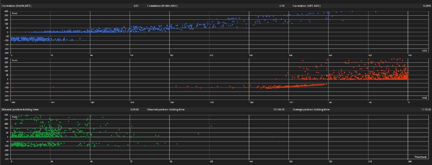Click the MAE axis label on red chart

point(424,97)
